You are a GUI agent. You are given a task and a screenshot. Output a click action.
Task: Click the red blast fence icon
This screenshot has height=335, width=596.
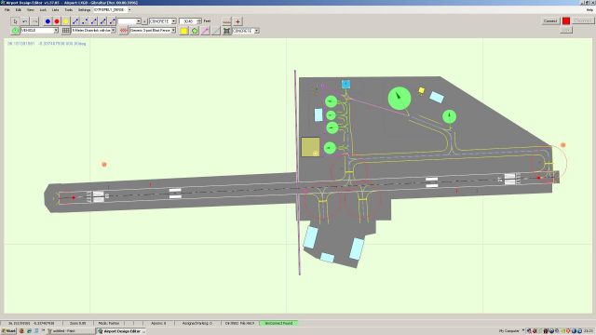[x=123, y=31]
